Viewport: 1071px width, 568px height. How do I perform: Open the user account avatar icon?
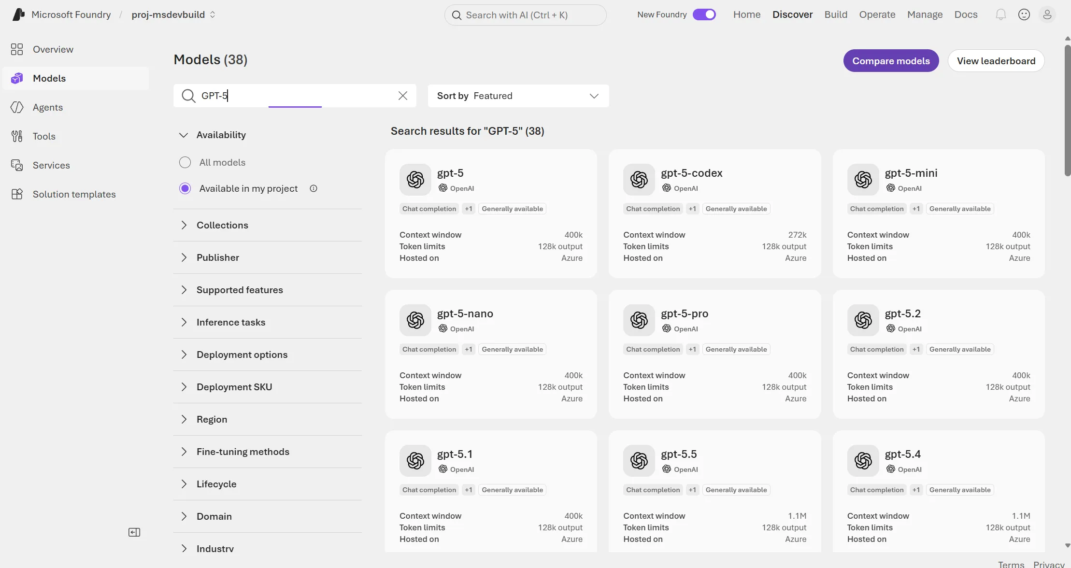pos(1047,14)
